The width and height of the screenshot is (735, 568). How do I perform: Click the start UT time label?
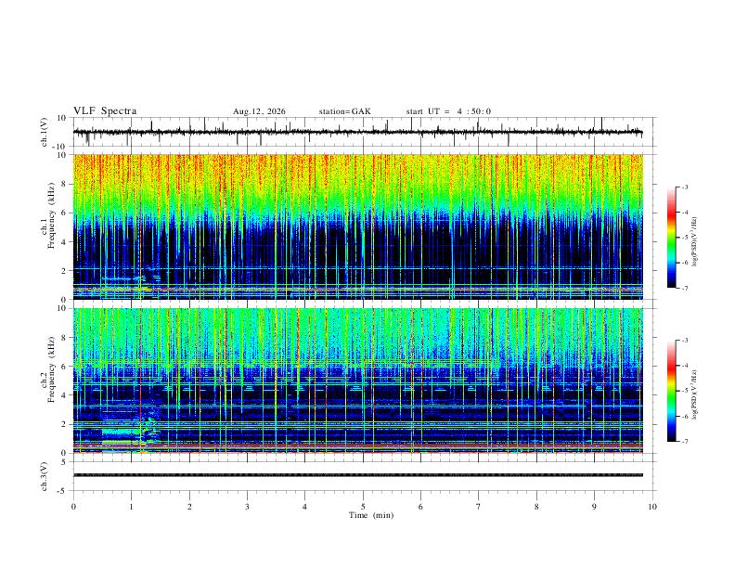448,111
